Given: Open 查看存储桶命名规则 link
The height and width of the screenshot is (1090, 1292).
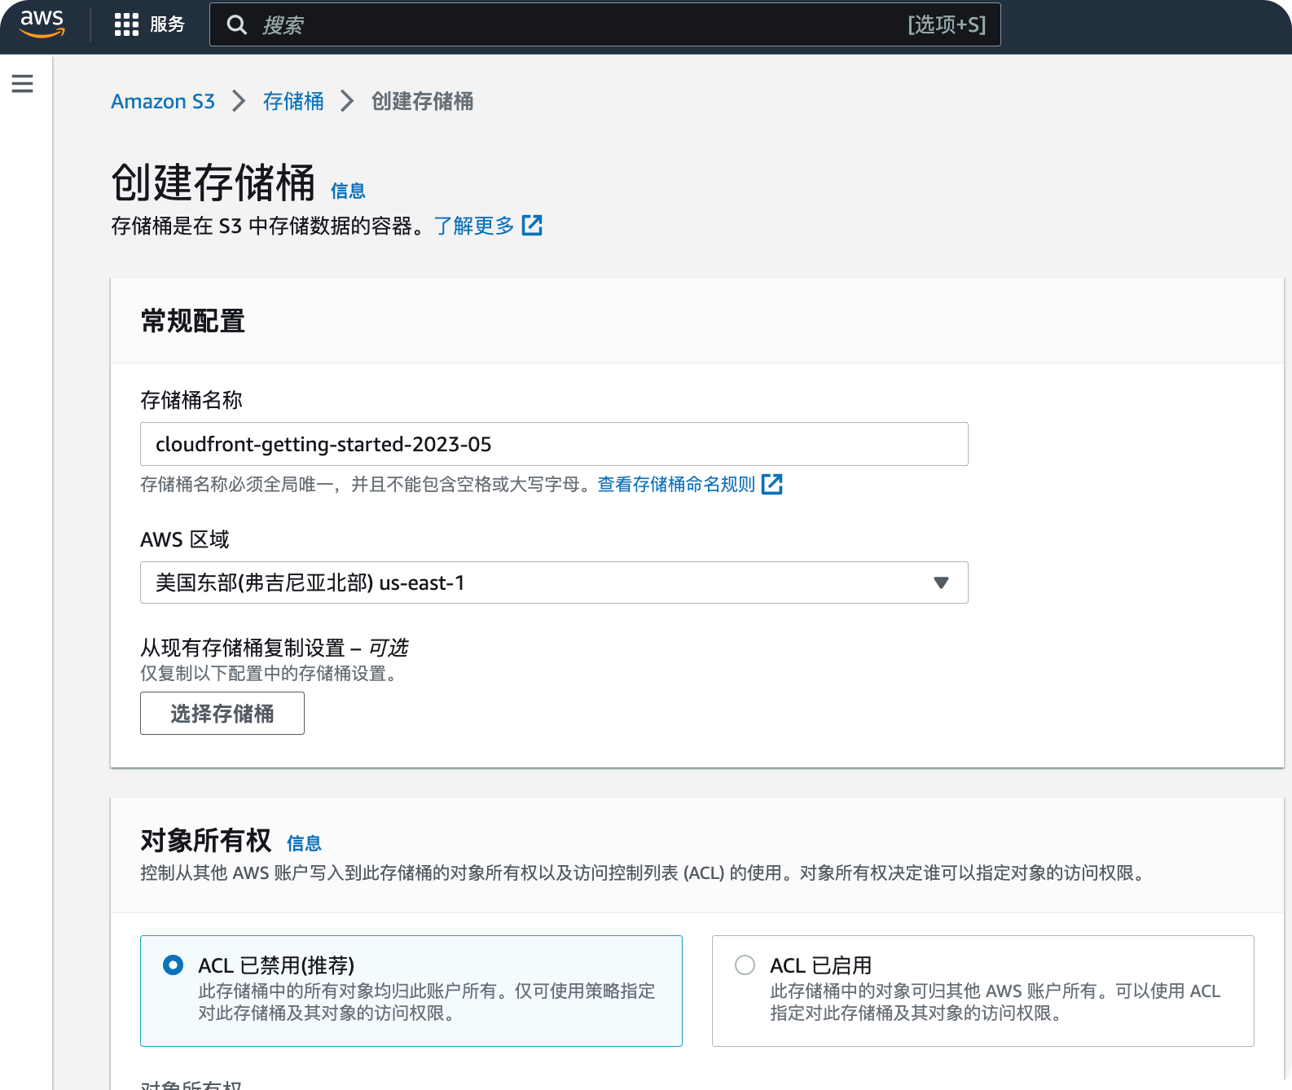Looking at the screenshot, I should tap(676, 485).
